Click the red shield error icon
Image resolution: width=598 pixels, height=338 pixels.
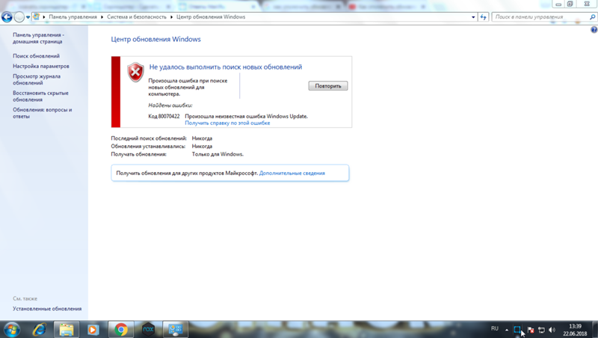pyautogui.click(x=135, y=72)
